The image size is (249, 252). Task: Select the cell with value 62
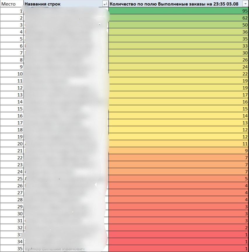179,18
